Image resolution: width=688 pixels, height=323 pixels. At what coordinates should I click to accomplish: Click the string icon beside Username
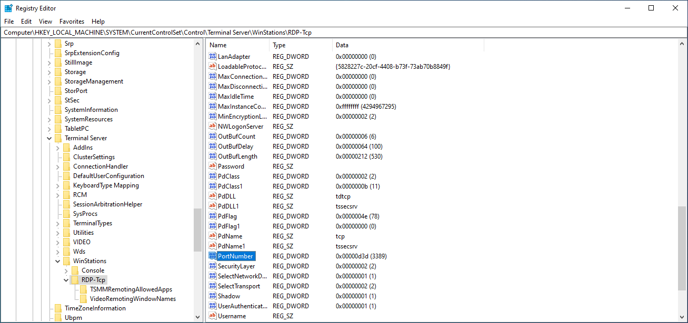[x=213, y=316]
